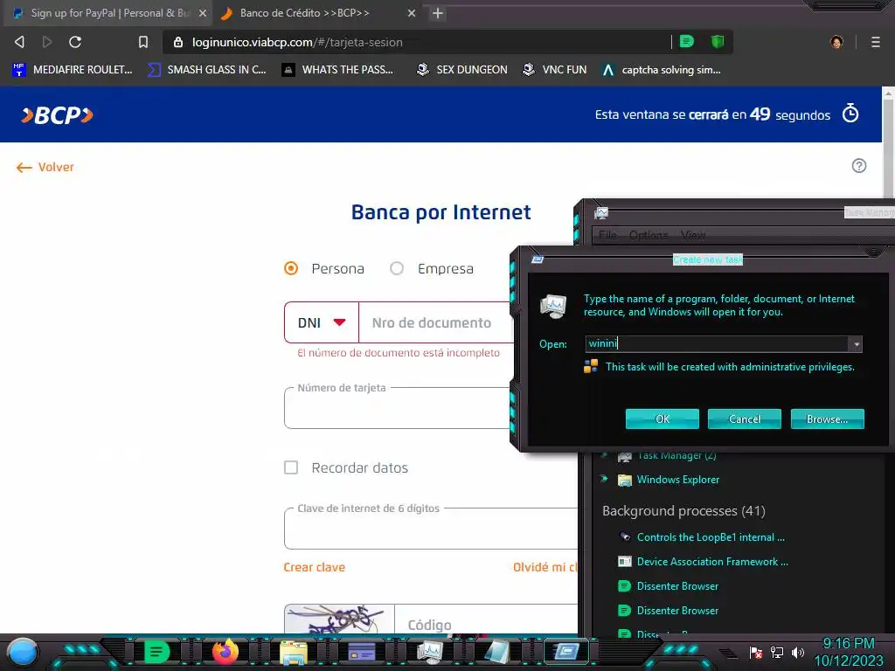The image size is (895, 671).
Task: Click the volume speaker tray icon
Action: click(x=797, y=652)
